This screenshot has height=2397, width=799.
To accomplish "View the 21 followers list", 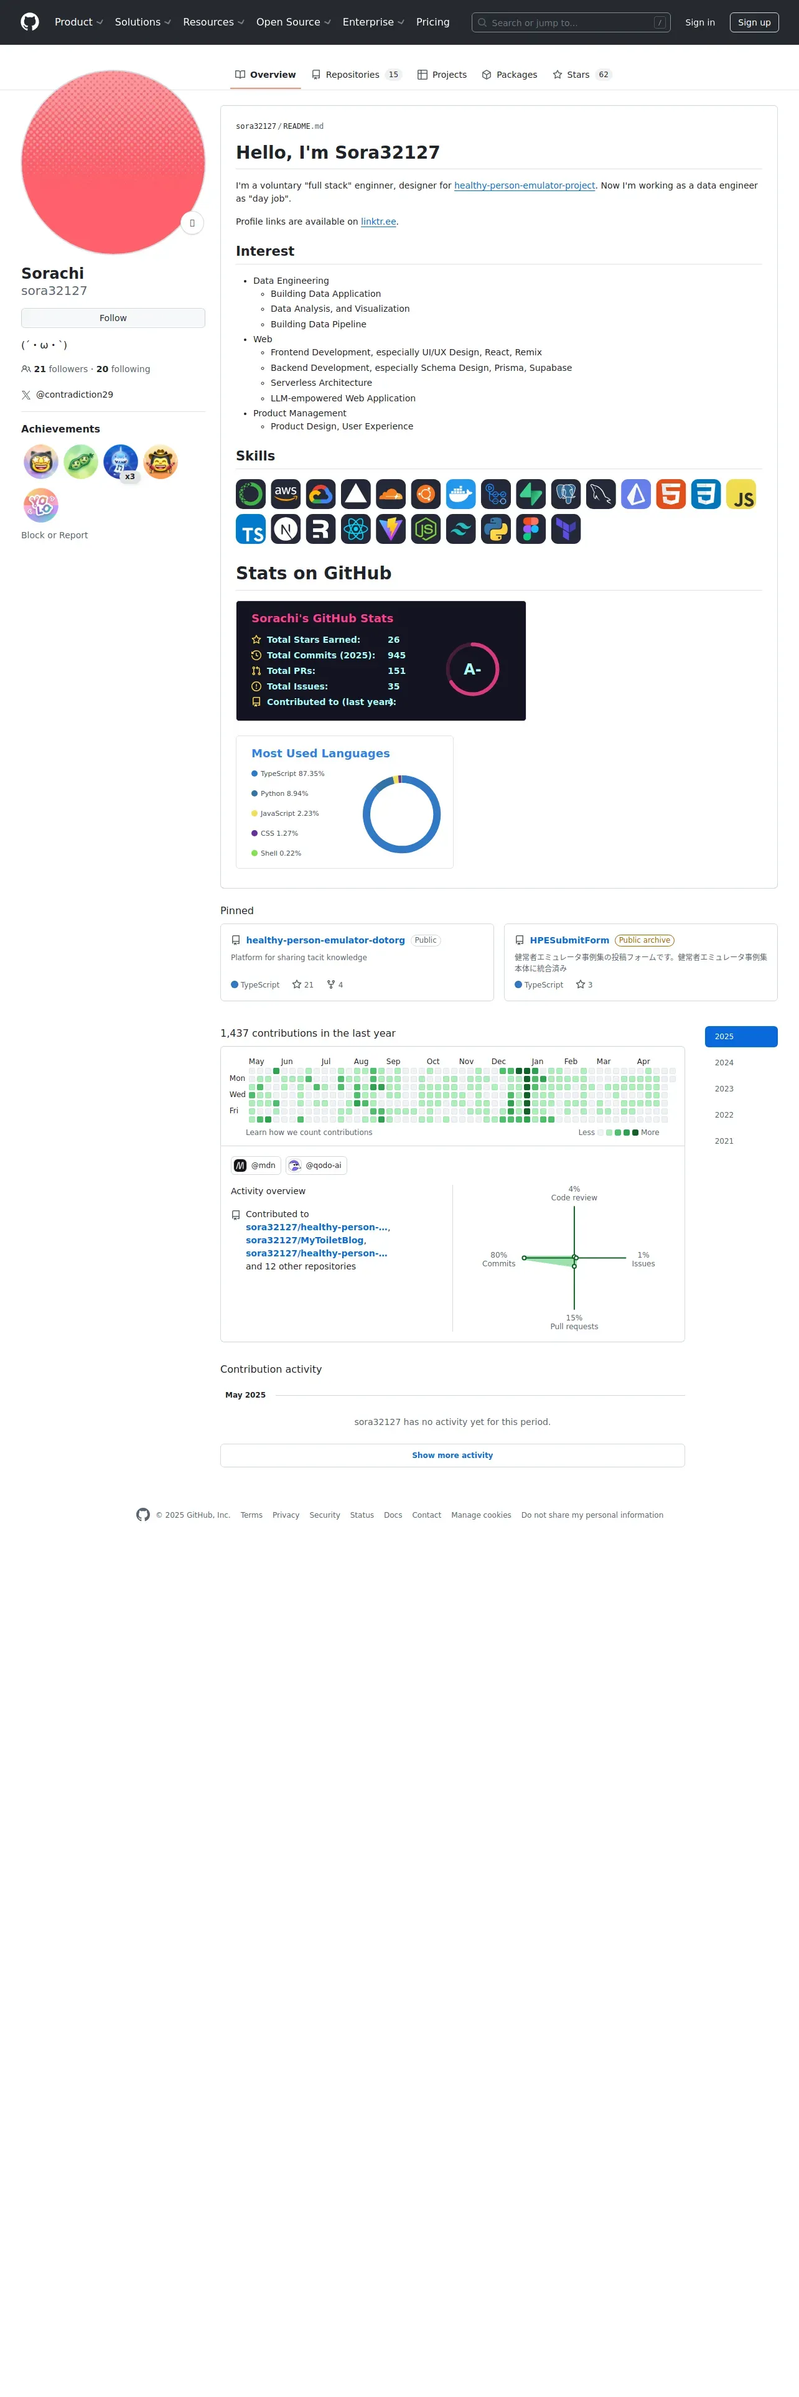I will (55, 370).
